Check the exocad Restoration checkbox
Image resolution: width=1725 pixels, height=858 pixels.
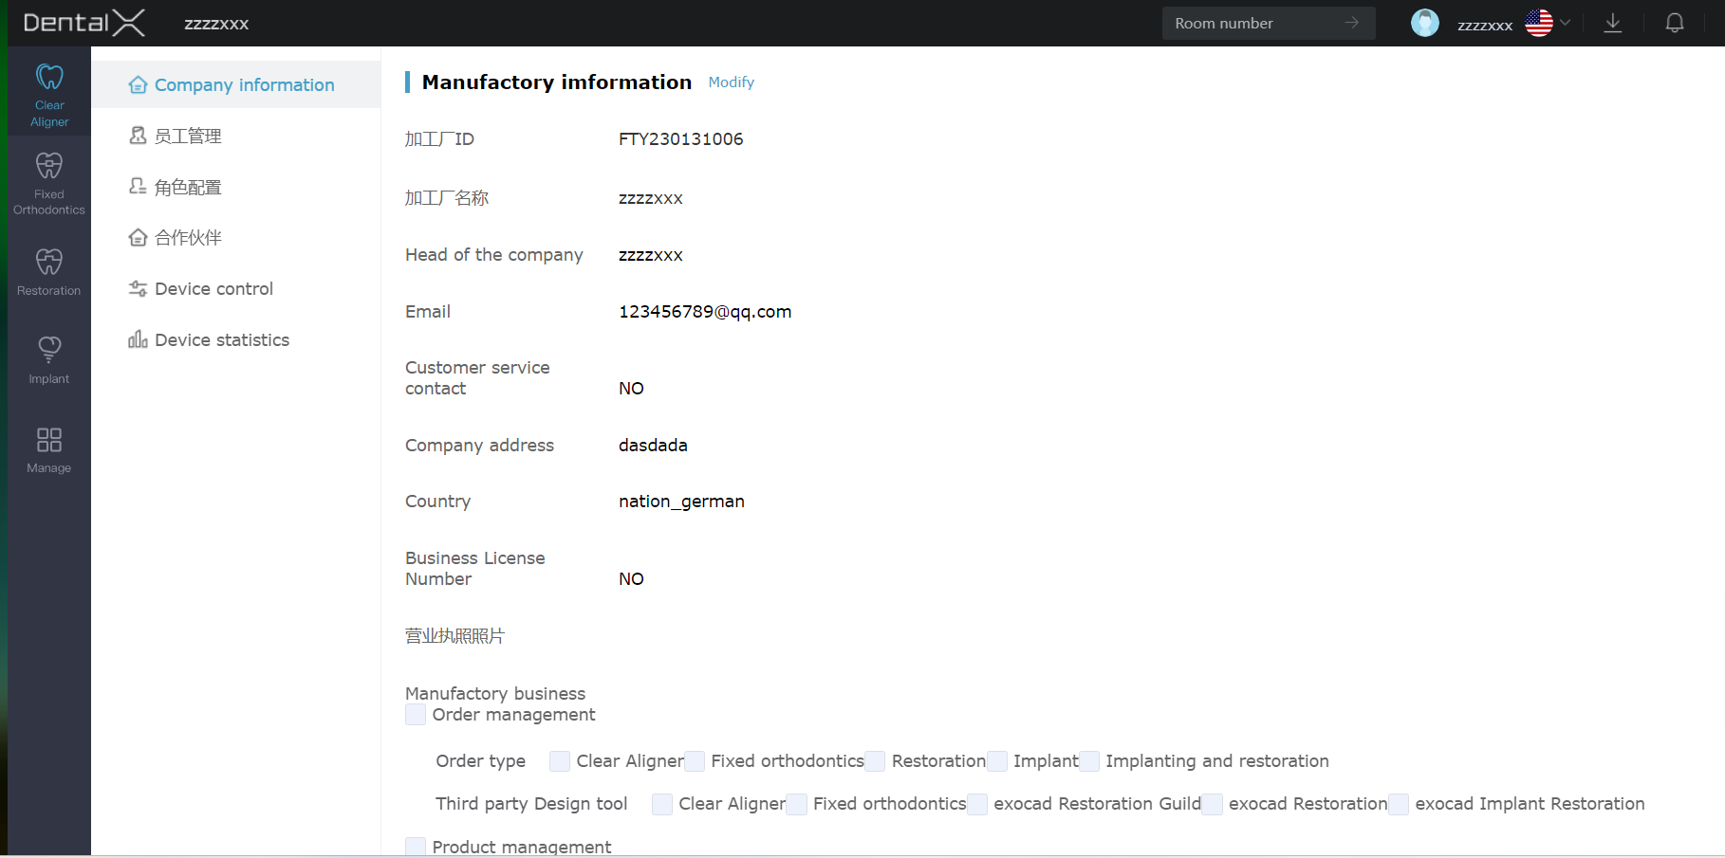coord(1213,804)
